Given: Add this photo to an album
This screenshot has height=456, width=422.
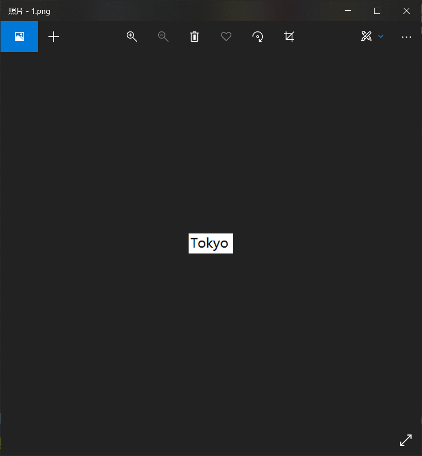Looking at the screenshot, I should [54, 37].
